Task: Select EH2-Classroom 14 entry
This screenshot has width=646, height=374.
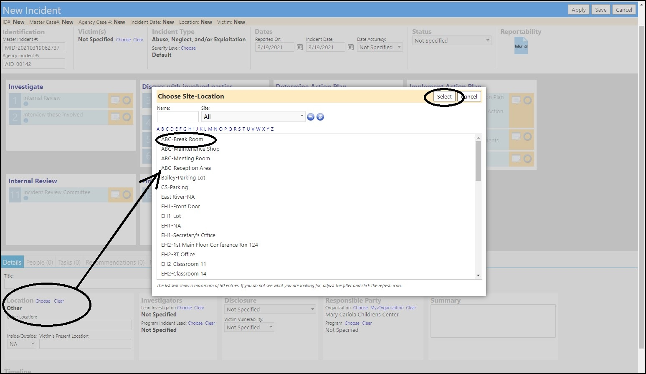Action: (x=184, y=274)
